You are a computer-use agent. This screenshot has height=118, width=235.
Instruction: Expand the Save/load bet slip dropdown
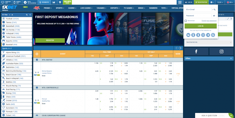pyautogui.click(x=209, y=42)
